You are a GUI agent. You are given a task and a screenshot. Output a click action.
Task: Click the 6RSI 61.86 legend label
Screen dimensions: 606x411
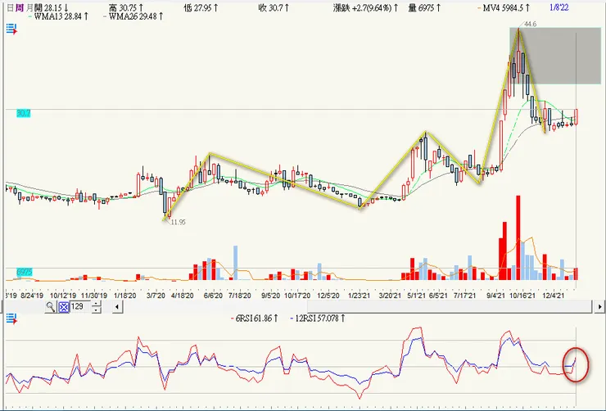[255, 318]
